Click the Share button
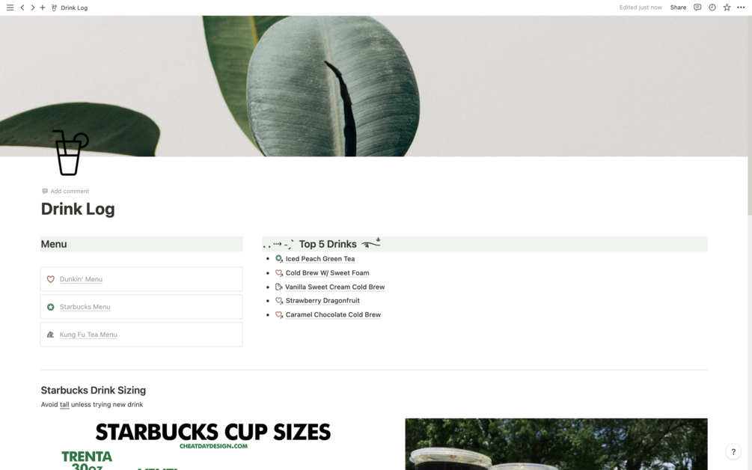752x470 pixels. tap(678, 7)
